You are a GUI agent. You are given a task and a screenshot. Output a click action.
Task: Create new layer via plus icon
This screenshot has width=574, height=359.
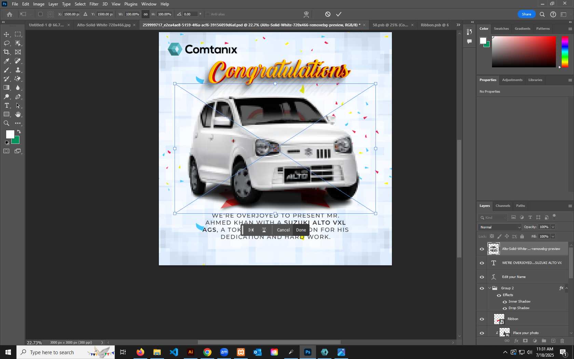(553, 341)
